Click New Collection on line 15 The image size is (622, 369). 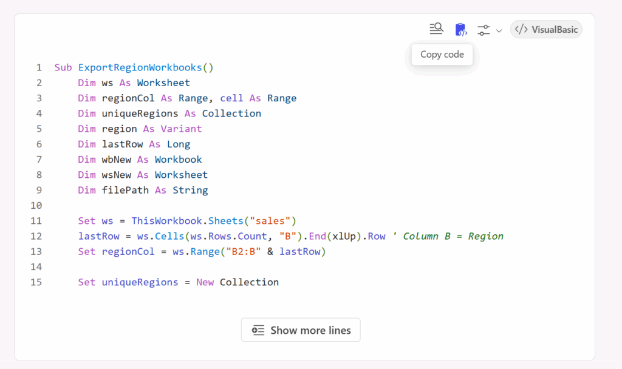(238, 282)
